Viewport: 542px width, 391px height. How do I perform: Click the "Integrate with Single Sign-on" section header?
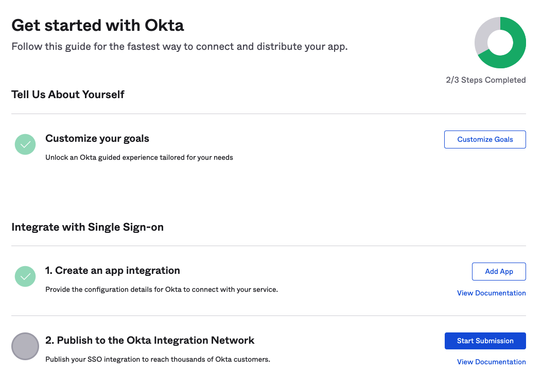point(88,227)
